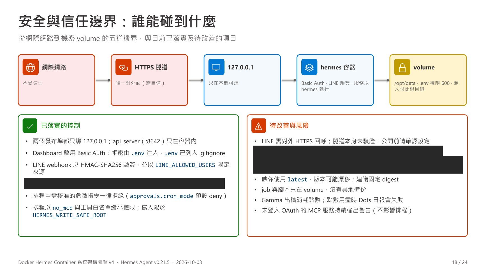Click the latest code text in 映像使用 bullet

click(x=297, y=179)
